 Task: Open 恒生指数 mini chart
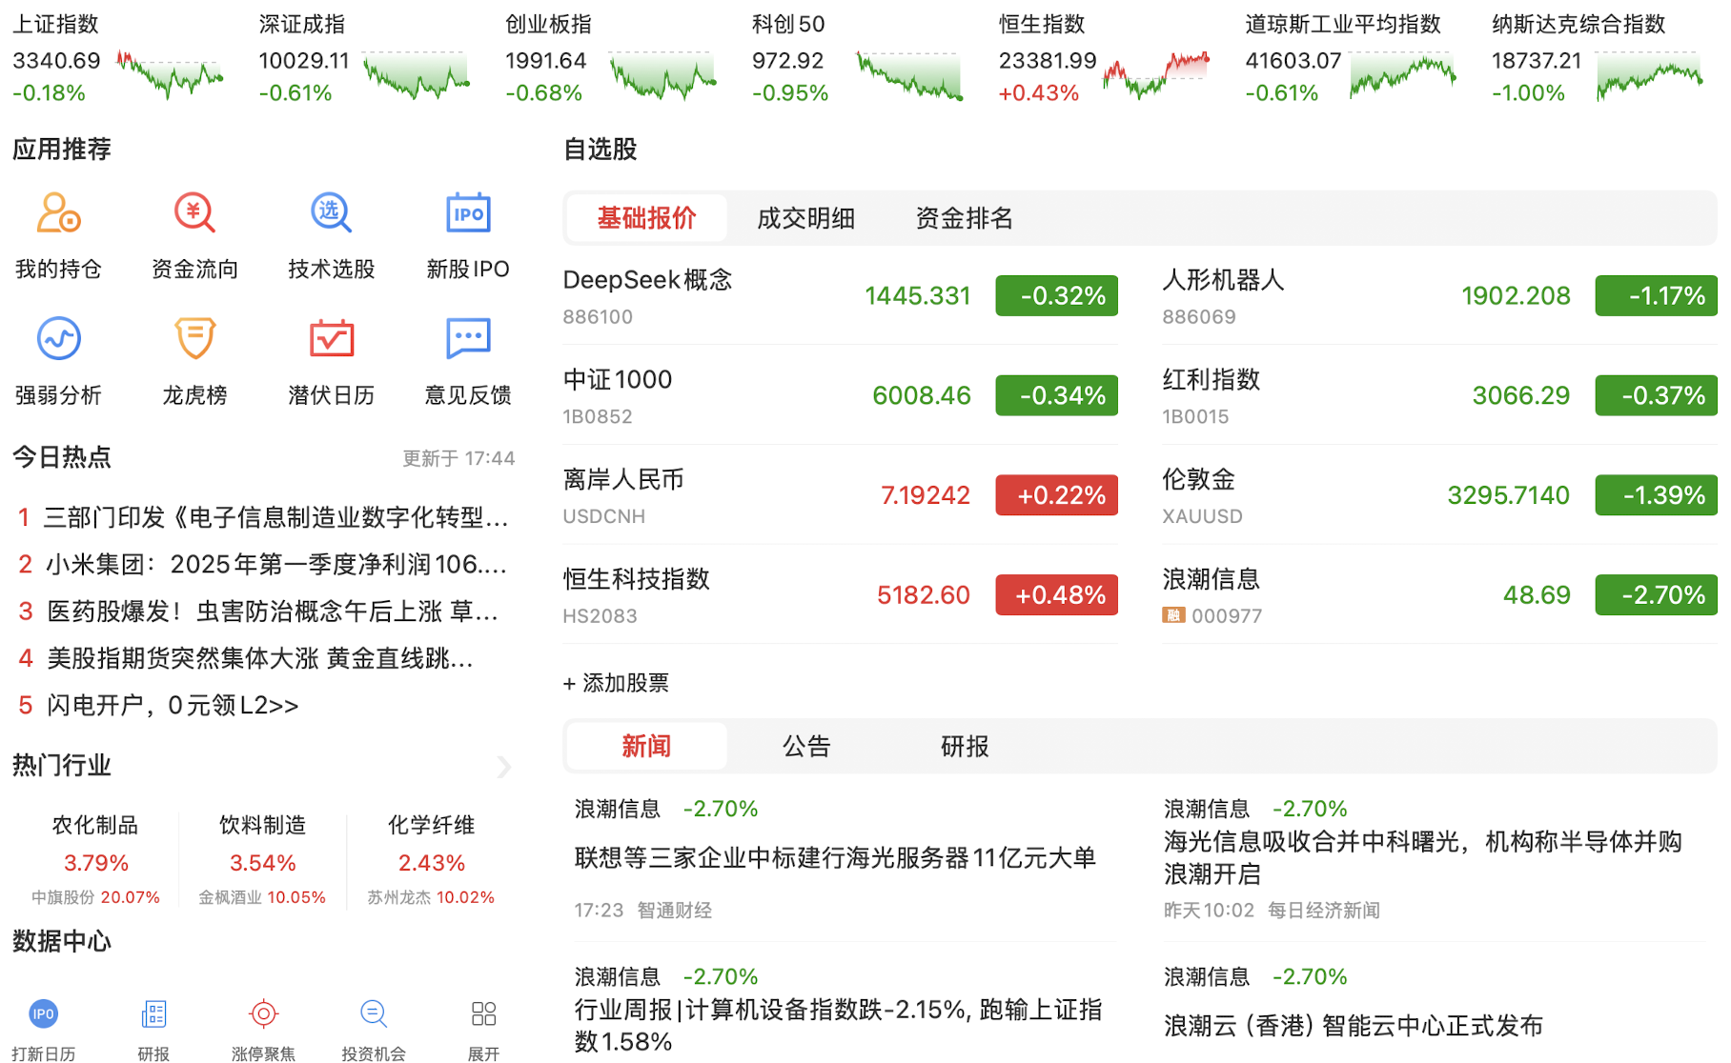(1156, 74)
